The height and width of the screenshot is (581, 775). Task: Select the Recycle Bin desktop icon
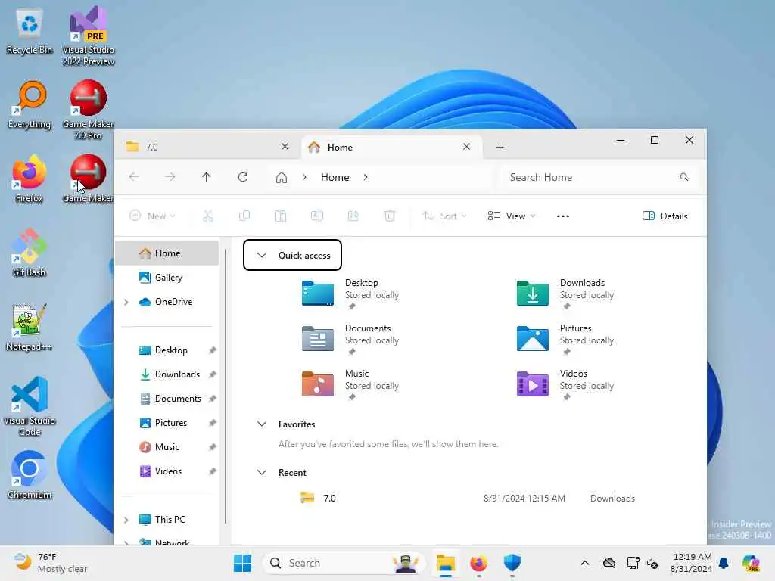click(30, 32)
